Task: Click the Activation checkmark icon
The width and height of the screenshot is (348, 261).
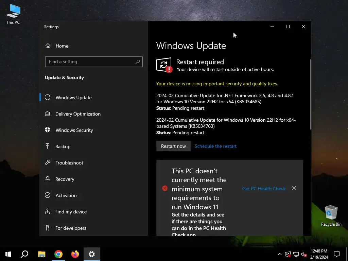Action: [x=48, y=195]
